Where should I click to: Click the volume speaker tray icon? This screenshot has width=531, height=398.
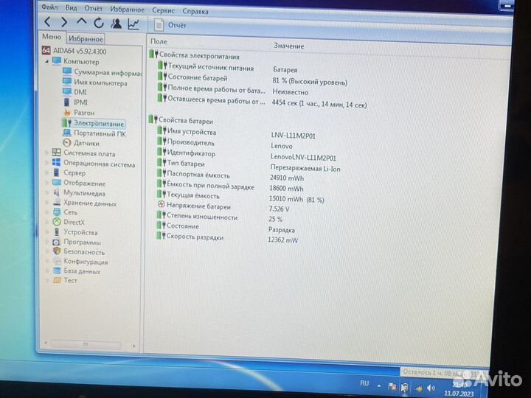(x=431, y=388)
